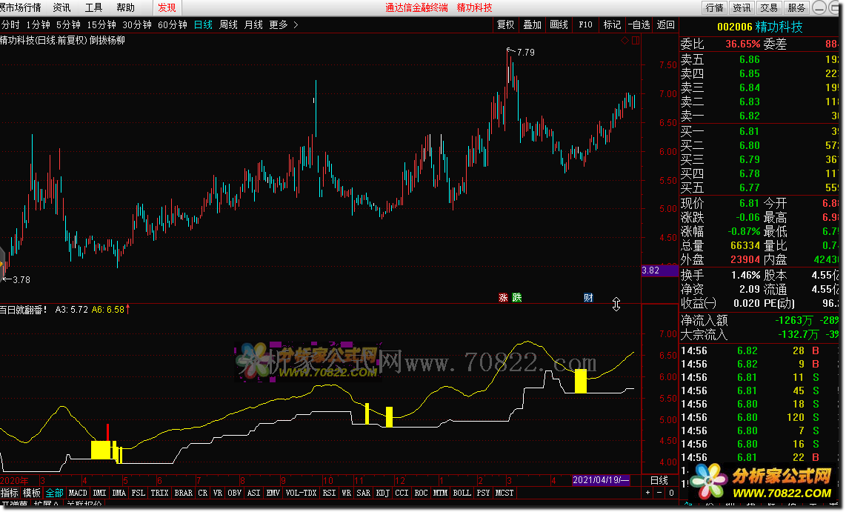Image resolution: width=846 pixels, height=512 pixels.
Task: Select the MCST indicator
Action: (x=504, y=493)
